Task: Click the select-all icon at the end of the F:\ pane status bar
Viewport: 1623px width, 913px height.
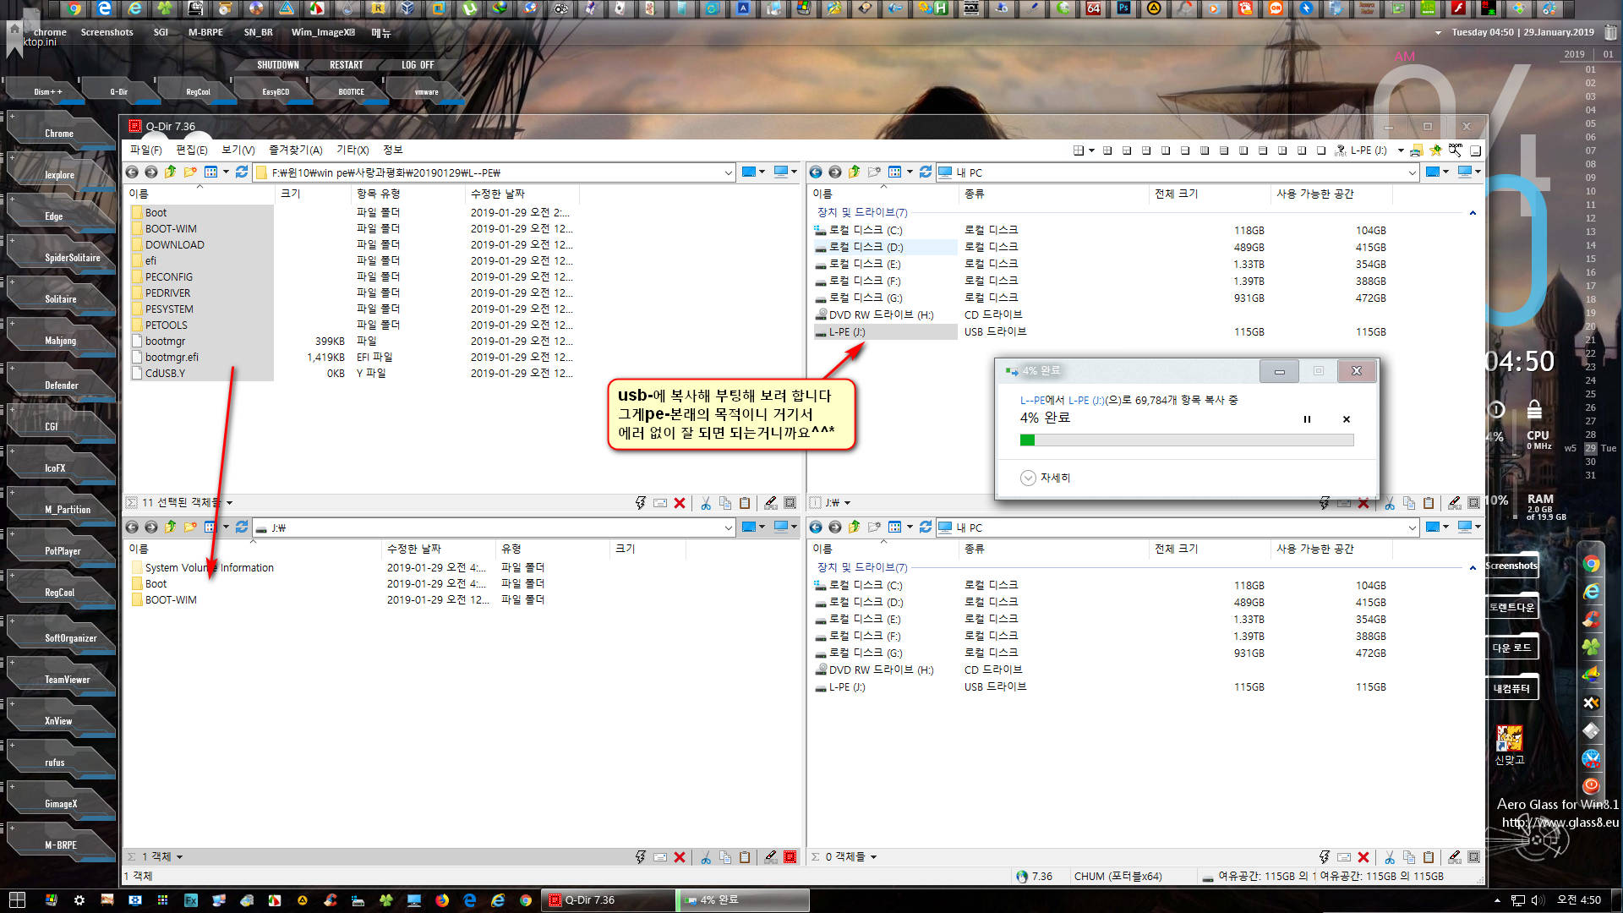Action: pos(790,503)
